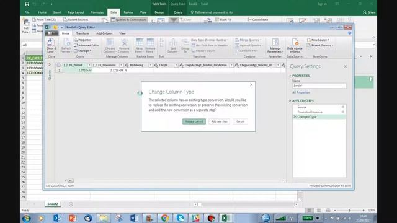Screen dimensions: 397x223
Task: Click Queries & Connections in Excel ribbon
Action: point(129,19)
